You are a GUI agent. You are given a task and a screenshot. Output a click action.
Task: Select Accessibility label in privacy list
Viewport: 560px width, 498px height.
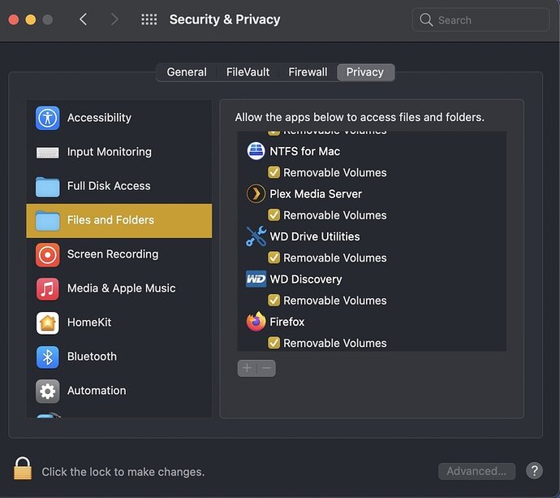[x=99, y=118]
